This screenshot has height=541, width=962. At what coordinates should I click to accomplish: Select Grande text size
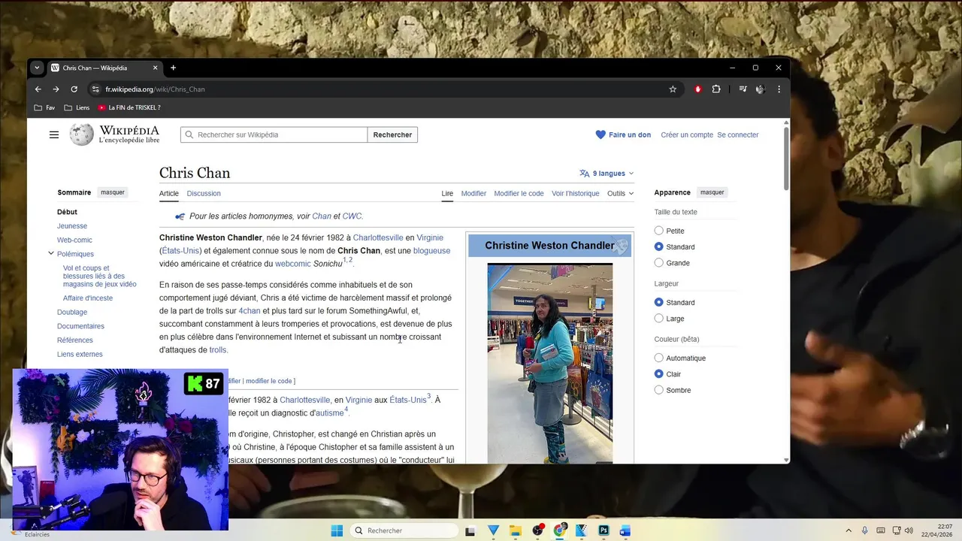click(x=659, y=263)
